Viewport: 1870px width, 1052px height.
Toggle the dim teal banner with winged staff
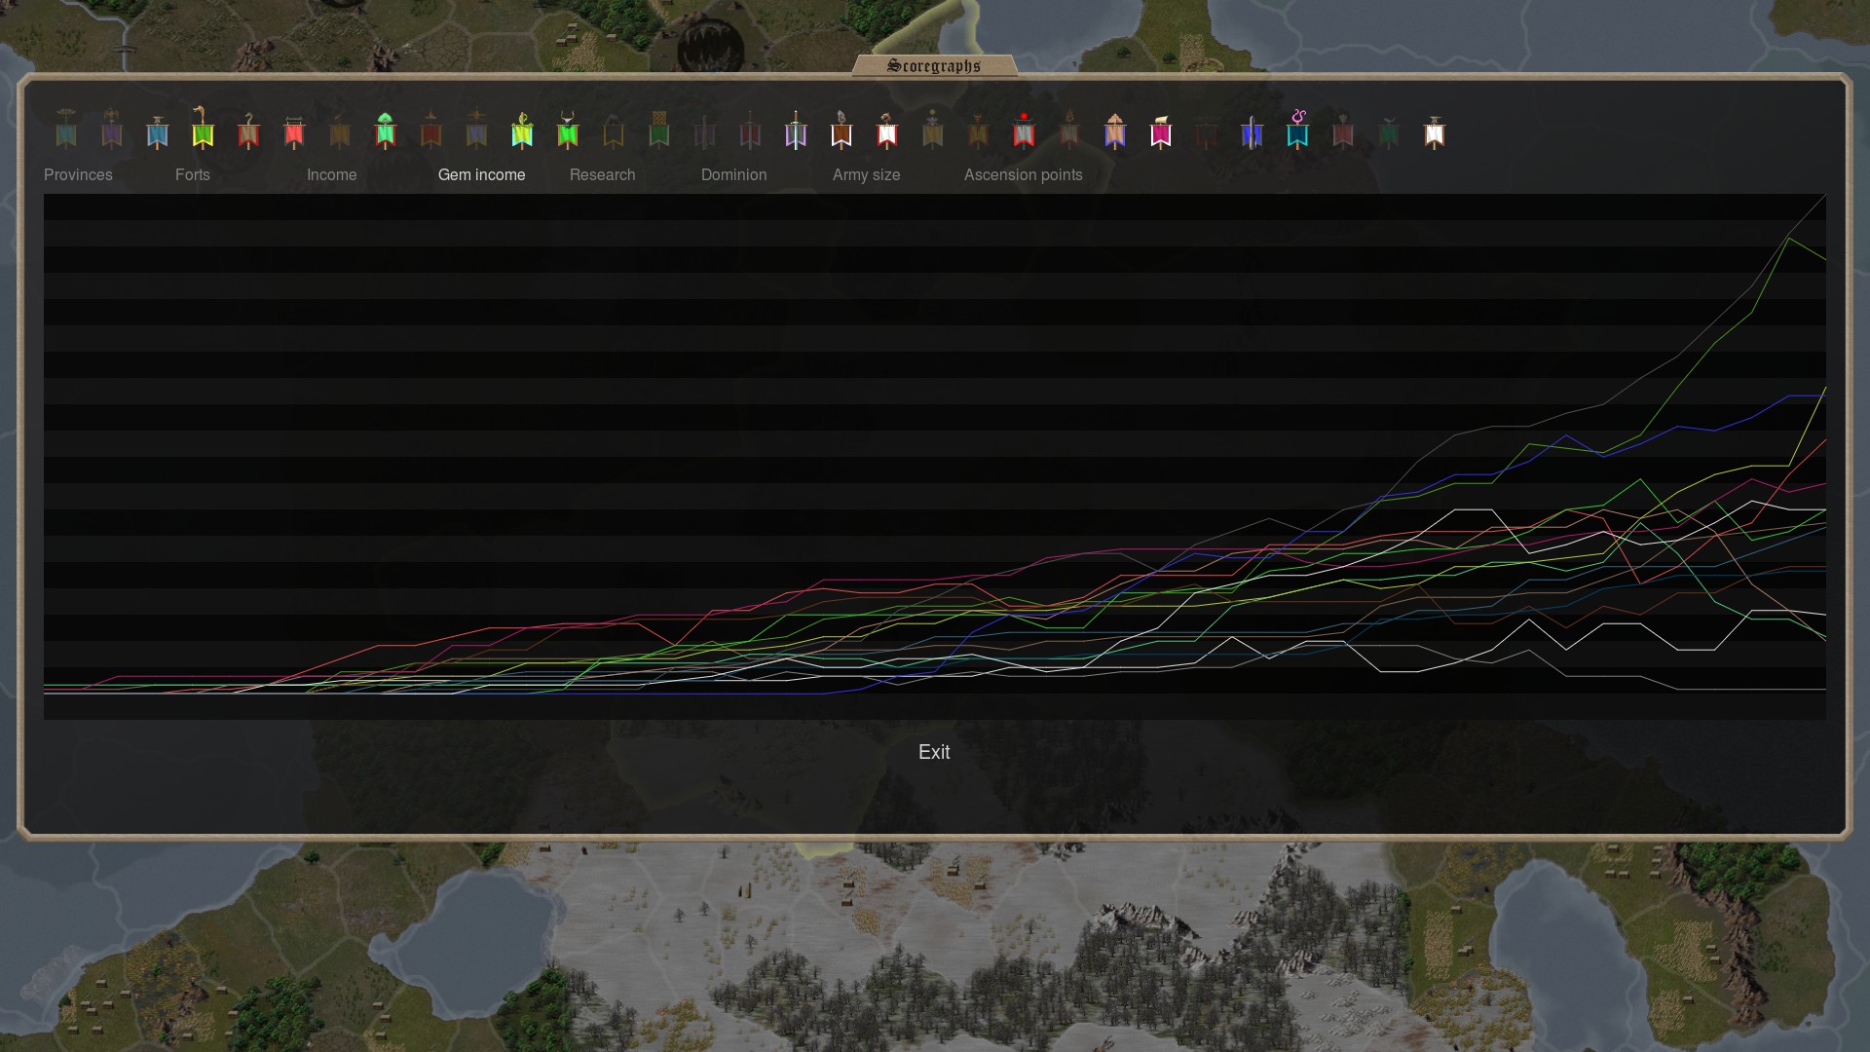[x=66, y=129]
